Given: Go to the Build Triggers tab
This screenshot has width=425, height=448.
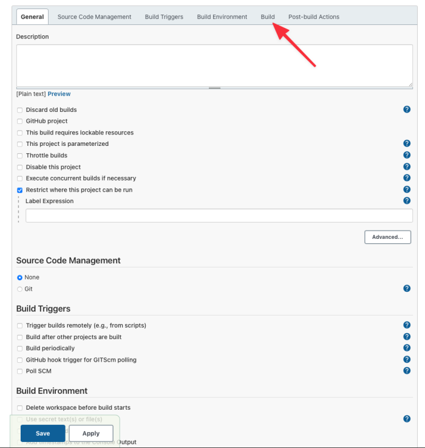Looking at the screenshot, I should point(164,17).
